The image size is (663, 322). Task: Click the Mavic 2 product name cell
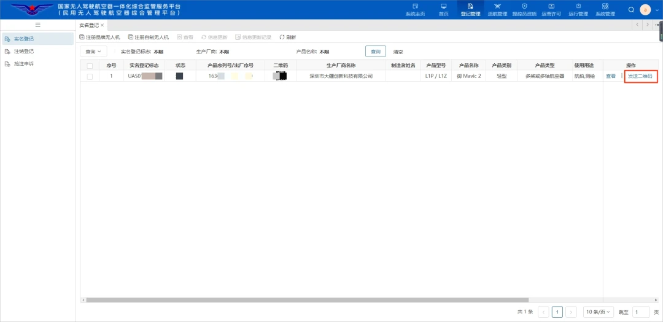coord(468,77)
